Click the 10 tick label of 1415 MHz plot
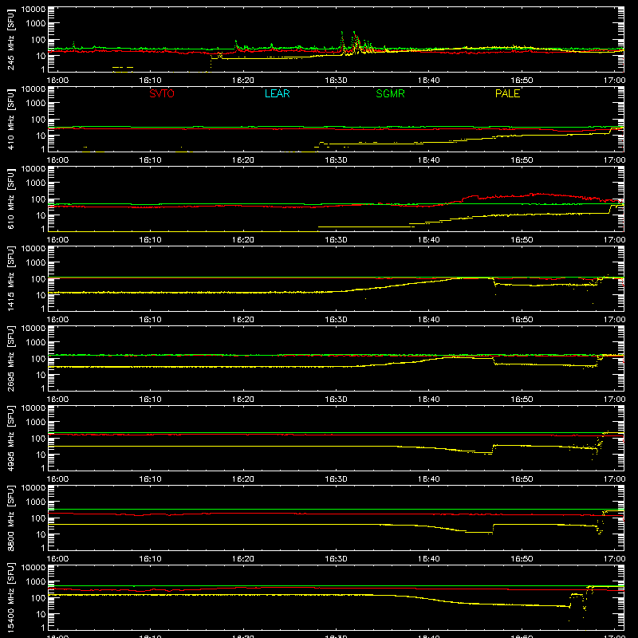This screenshot has width=638, height=638. (x=41, y=295)
